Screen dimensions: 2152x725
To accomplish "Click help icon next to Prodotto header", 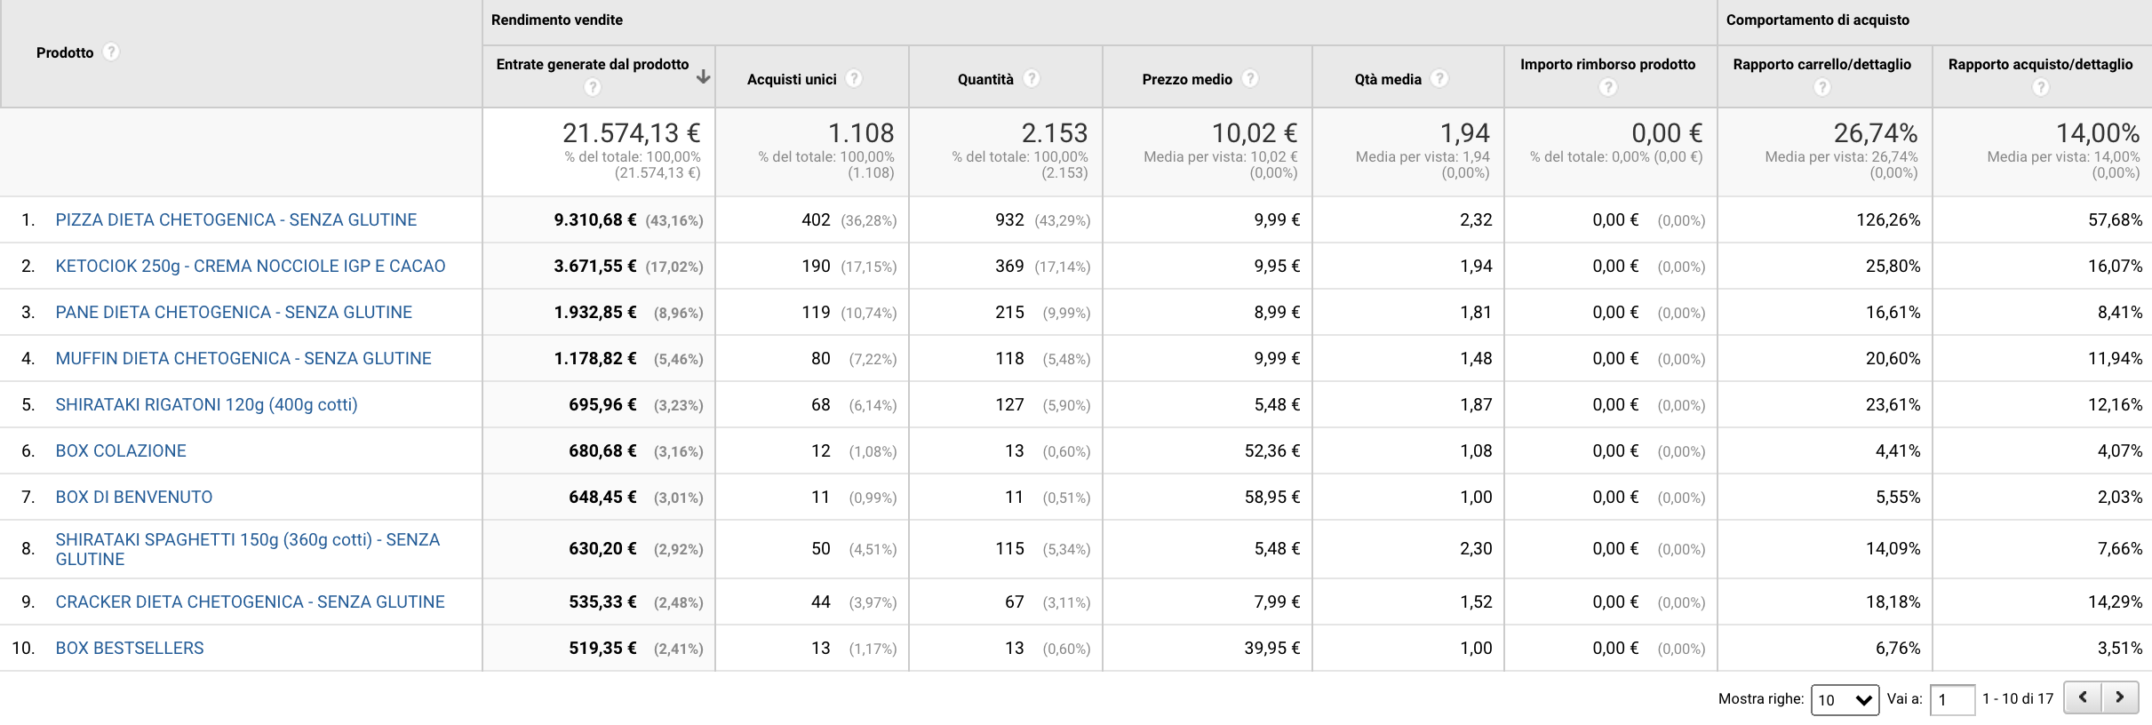I will pos(111,52).
